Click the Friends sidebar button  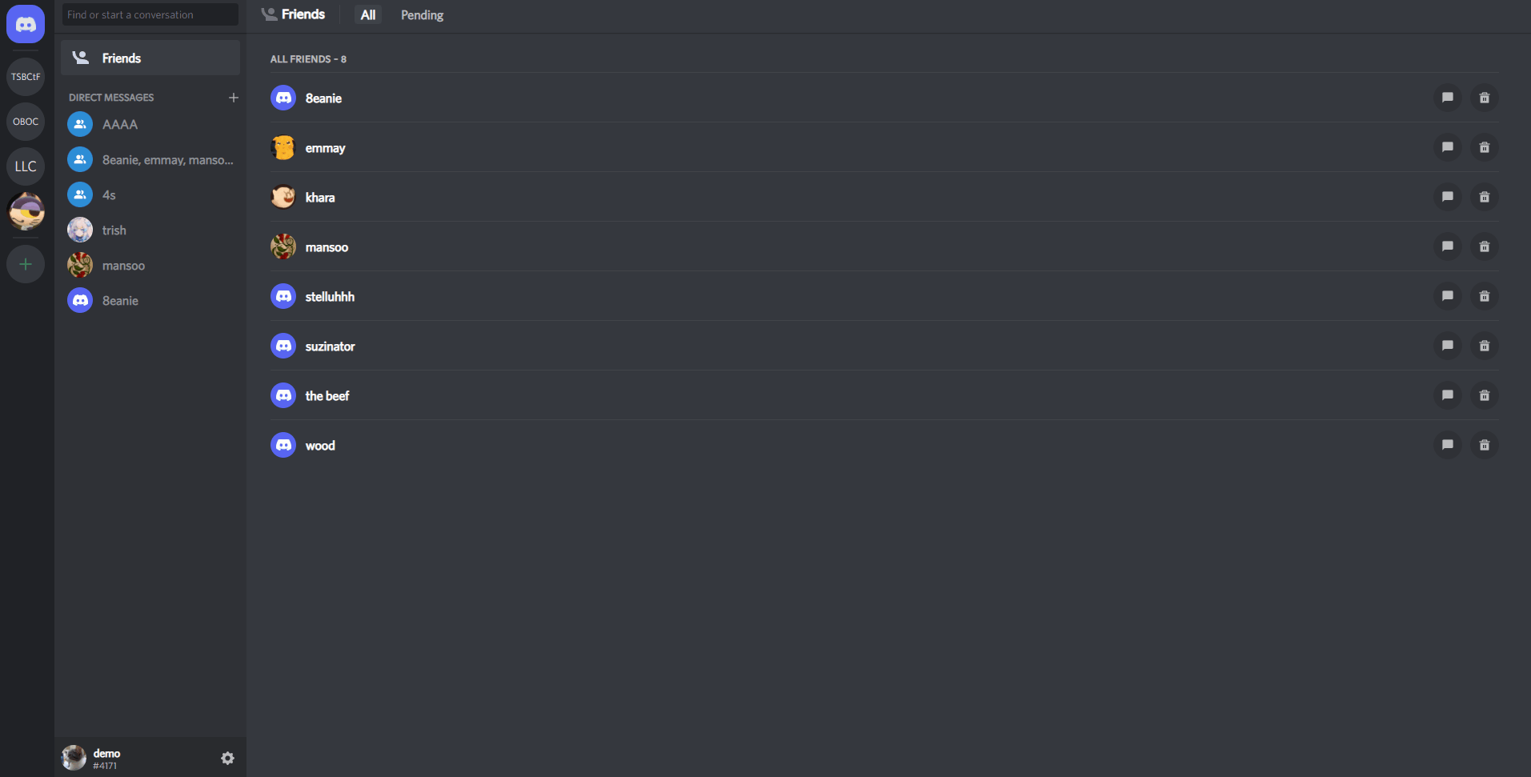150,58
